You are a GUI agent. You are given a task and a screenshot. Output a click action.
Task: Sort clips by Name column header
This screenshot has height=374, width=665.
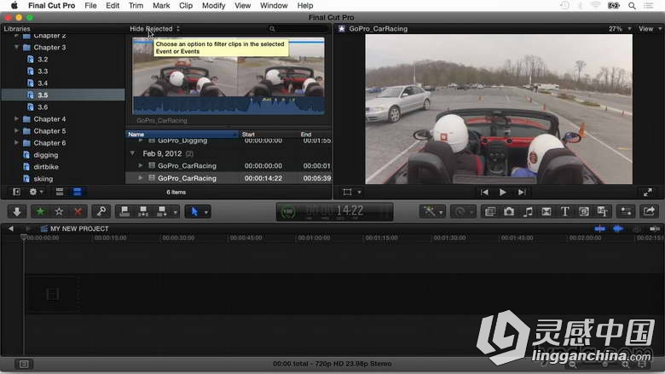coord(182,135)
